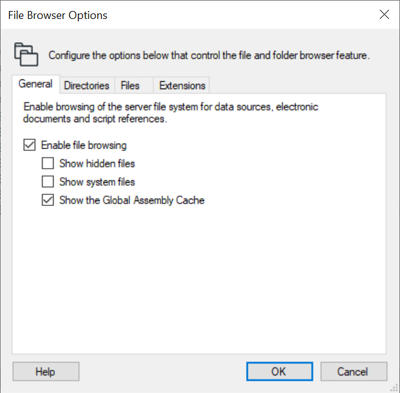Switch to the General tab
This screenshot has height=393, width=400.
point(35,84)
